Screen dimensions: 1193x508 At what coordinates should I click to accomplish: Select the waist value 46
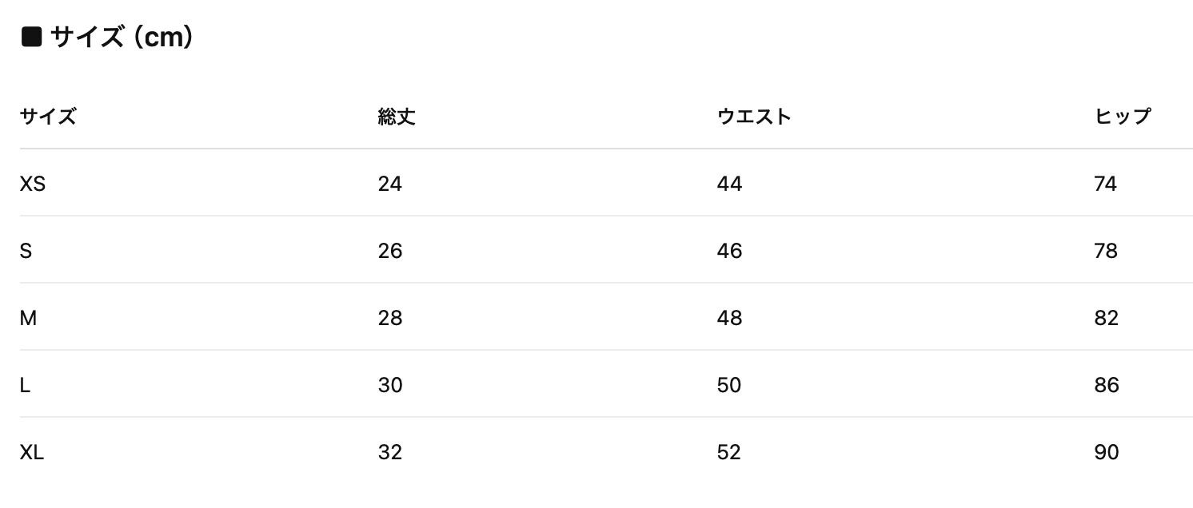[x=729, y=252]
